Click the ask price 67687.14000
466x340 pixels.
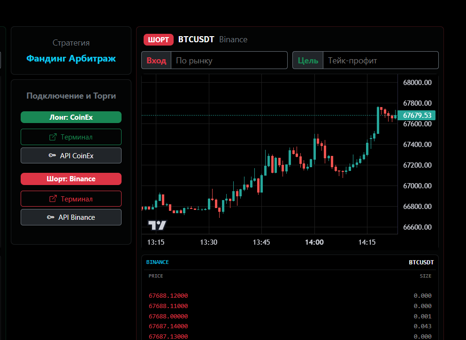pyautogui.click(x=168, y=326)
